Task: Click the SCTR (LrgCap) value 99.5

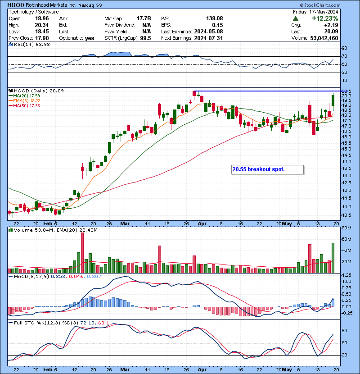Action: pyautogui.click(x=145, y=38)
